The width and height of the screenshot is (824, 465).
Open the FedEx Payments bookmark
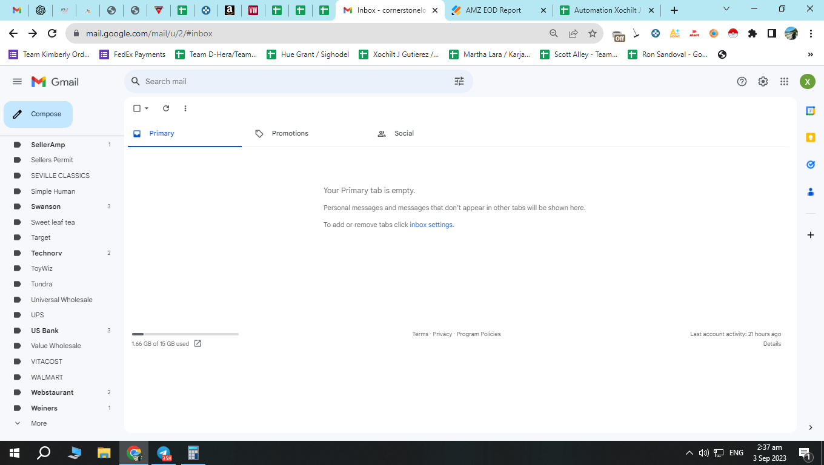[x=132, y=54]
